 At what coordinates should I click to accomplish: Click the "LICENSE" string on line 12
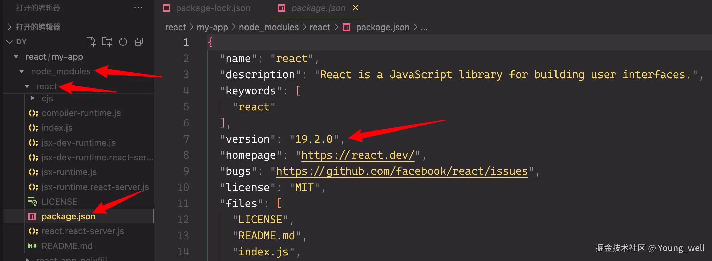[x=260, y=219]
